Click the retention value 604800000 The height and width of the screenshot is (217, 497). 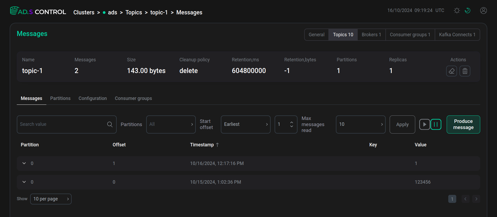click(x=249, y=71)
